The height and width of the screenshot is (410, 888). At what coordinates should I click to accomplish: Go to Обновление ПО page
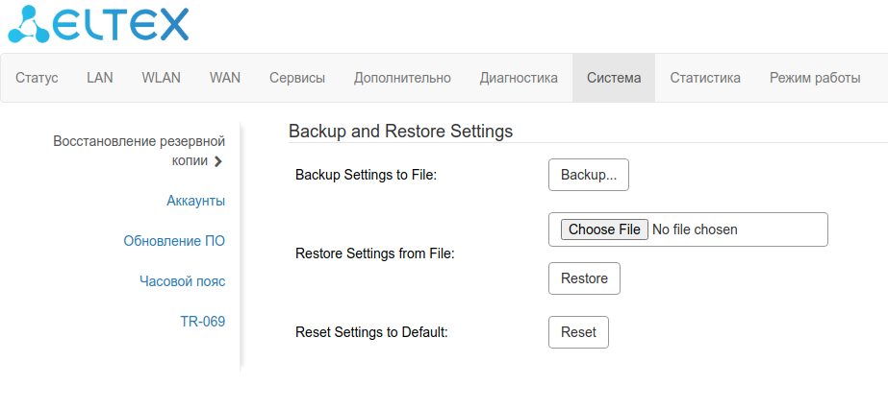174,241
